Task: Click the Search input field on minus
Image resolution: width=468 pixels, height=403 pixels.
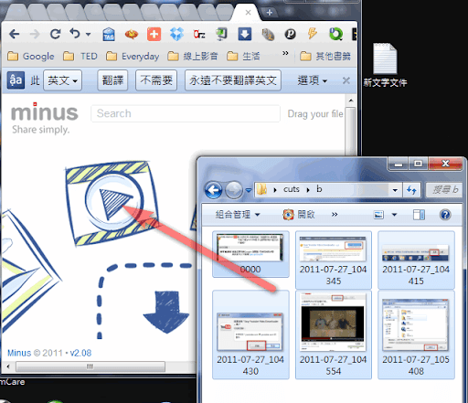Action: [x=186, y=113]
